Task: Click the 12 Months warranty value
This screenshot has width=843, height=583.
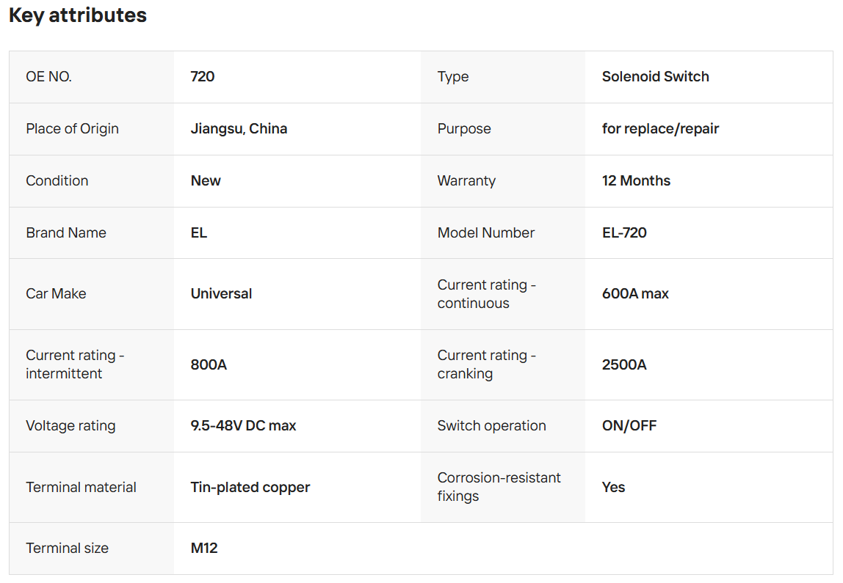Action: click(636, 181)
